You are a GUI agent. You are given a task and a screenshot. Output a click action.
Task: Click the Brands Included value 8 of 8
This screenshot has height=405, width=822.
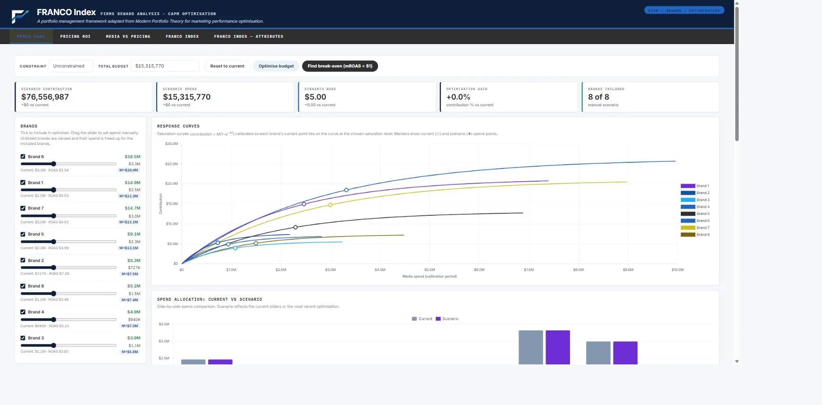598,97
